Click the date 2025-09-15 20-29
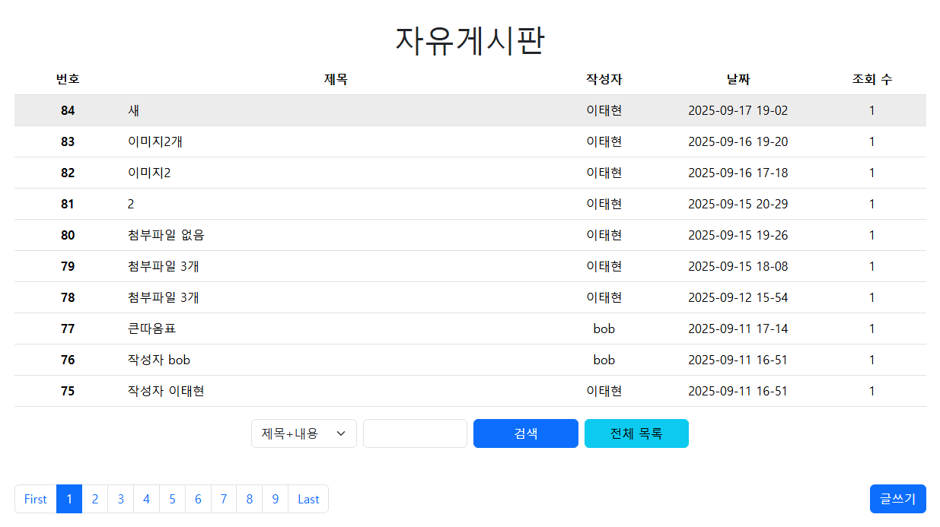The height and width of the screenshot is (527, 940). pos(738,204)
